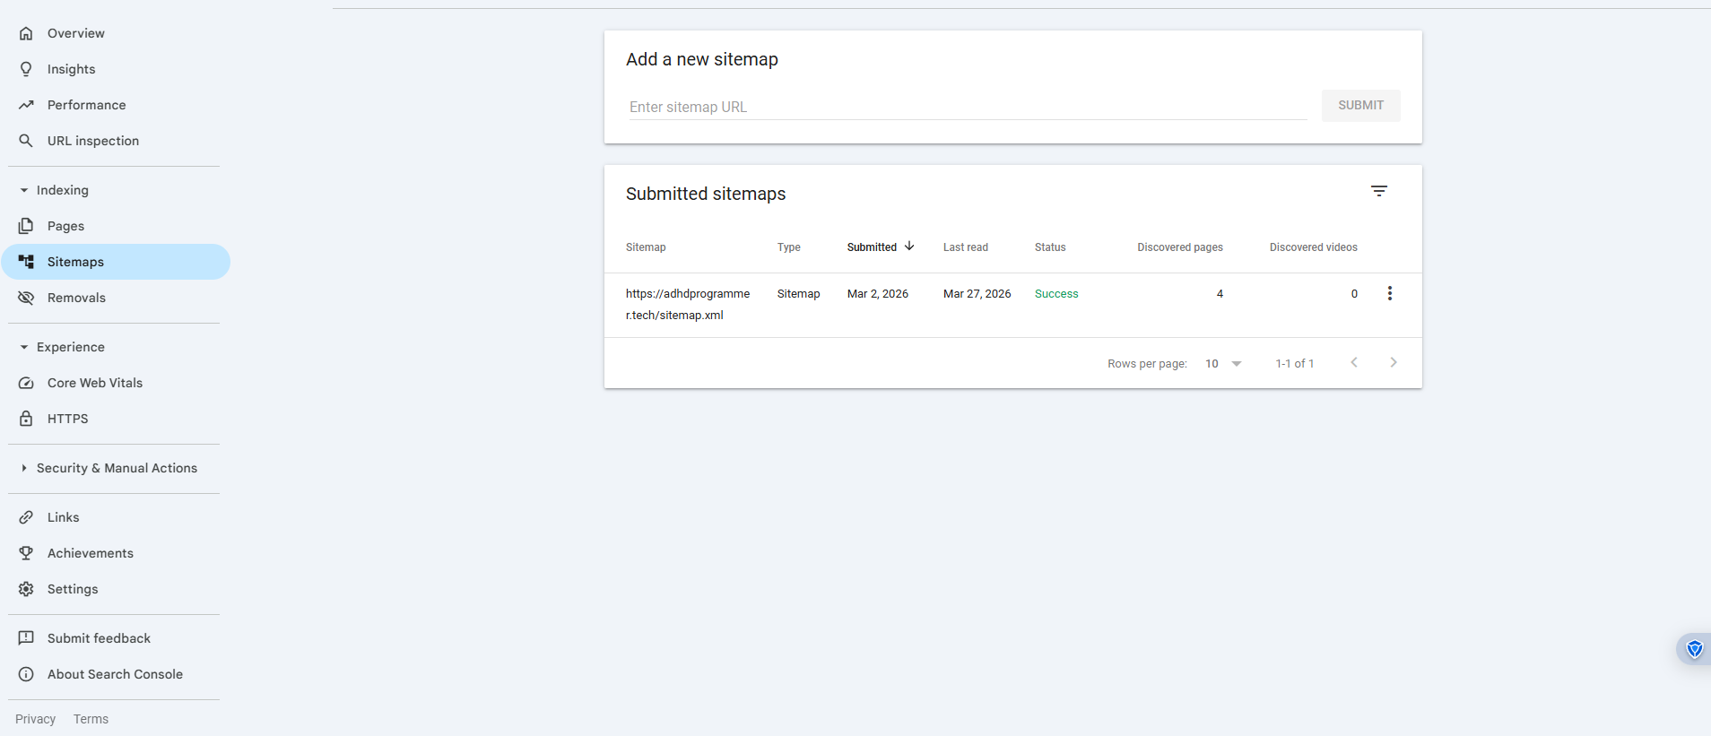Open the three-dot menu for sitemap row
This screenshot has height=736, width=1711.
point(1389,294)
